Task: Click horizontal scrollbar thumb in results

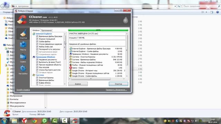Action: point(91,79)
